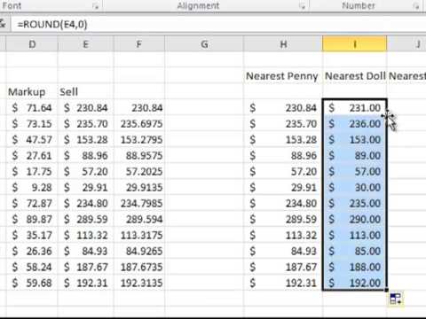426x319 pixels.
Task: Select Nearest Dollar cell $ 89.00
Action: (355, 156)
